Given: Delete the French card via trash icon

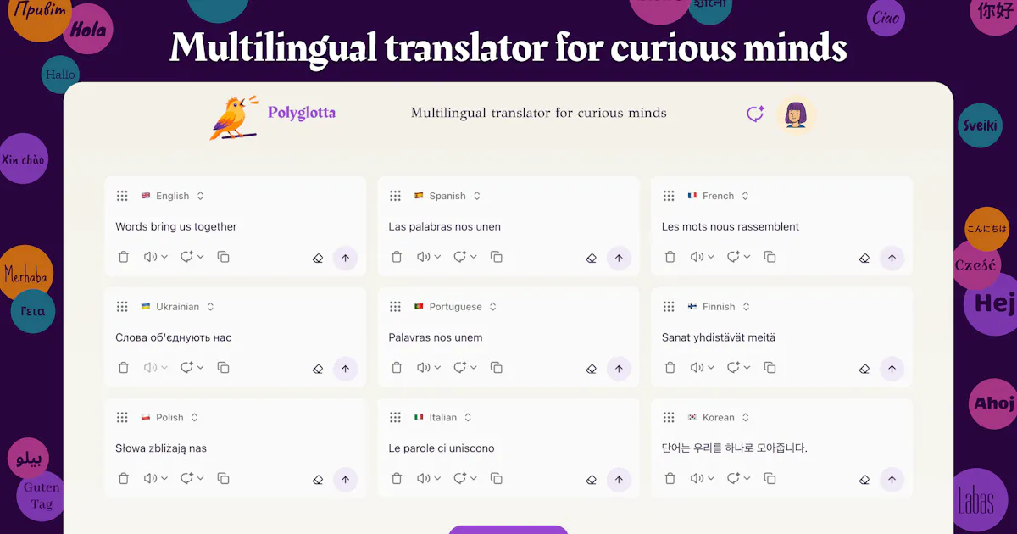Looking at the screenshot, I should 670,257.
